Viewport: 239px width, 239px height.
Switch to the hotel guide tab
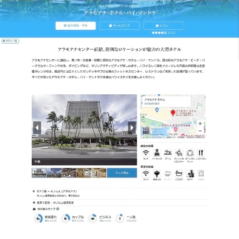tap(119, 26)
